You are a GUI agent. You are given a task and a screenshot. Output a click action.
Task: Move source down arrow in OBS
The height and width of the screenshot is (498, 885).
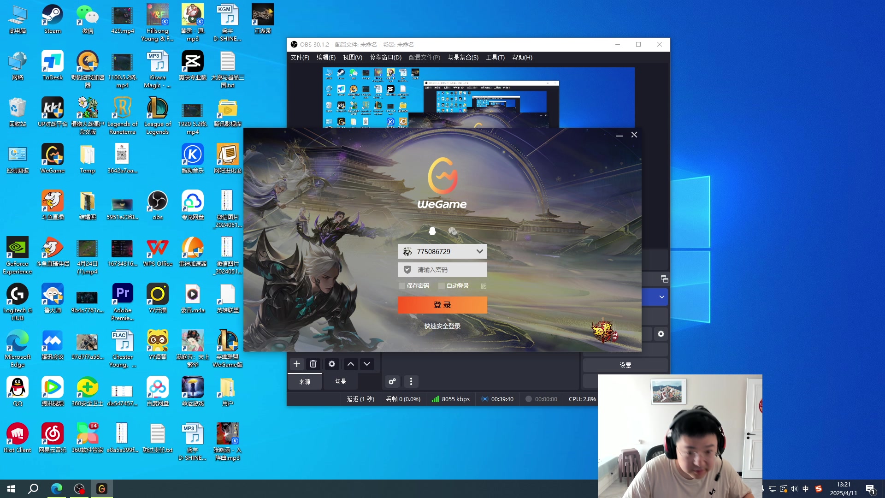click(367, 364)
